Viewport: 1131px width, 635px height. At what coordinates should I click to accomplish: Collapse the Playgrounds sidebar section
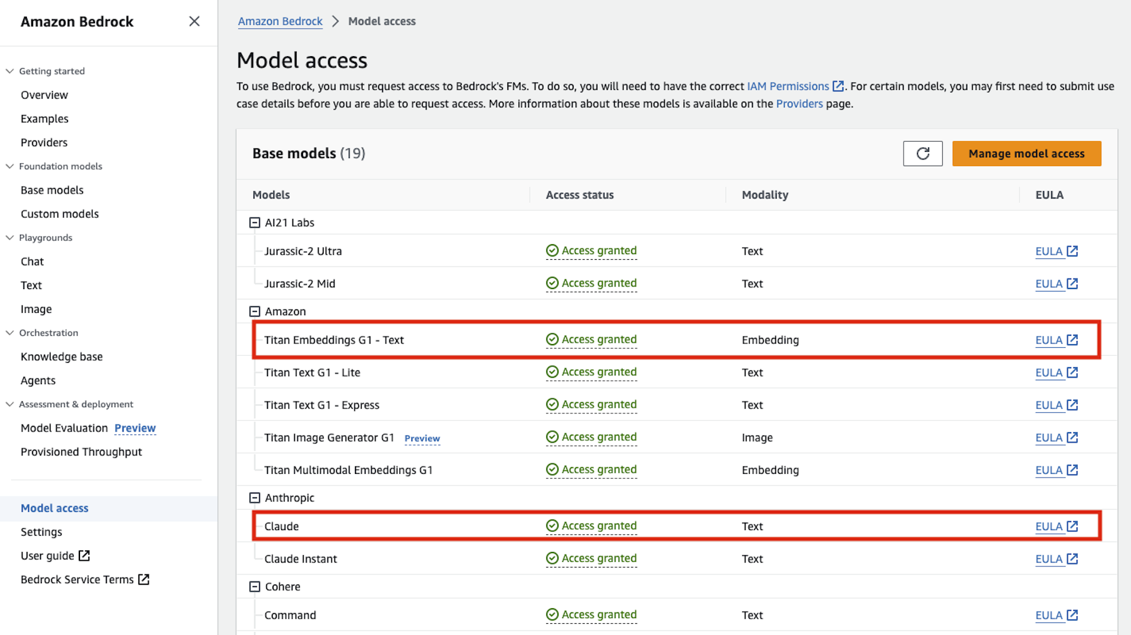click(x=9, y=237)
